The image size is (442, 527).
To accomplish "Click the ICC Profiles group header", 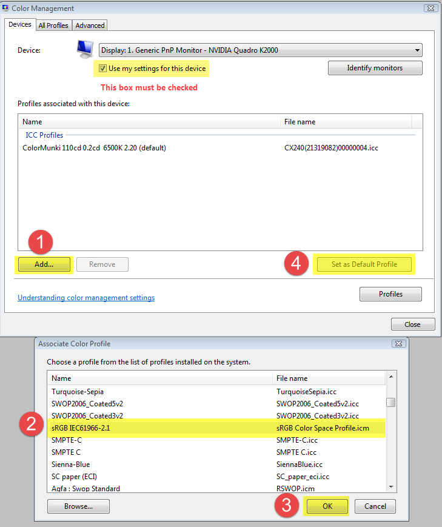I will click(x=44, y=135).
